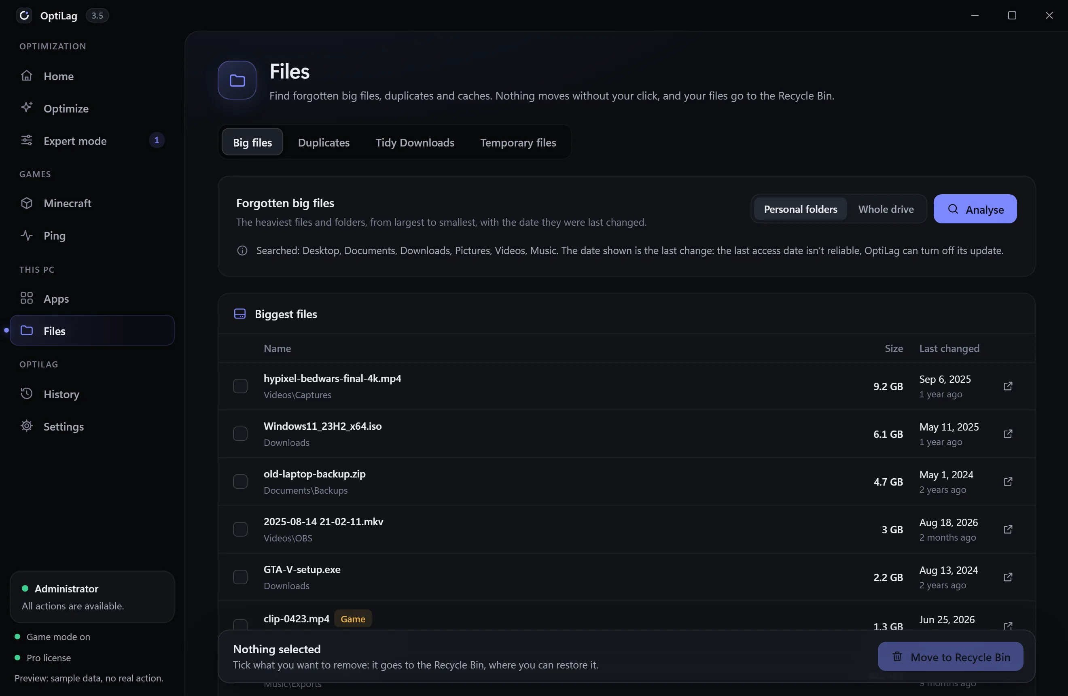
Task: Tick checkbox for hypixel-bedwars-final-4k.mp4
Action: pyautogui.click(x=240, y=386)
